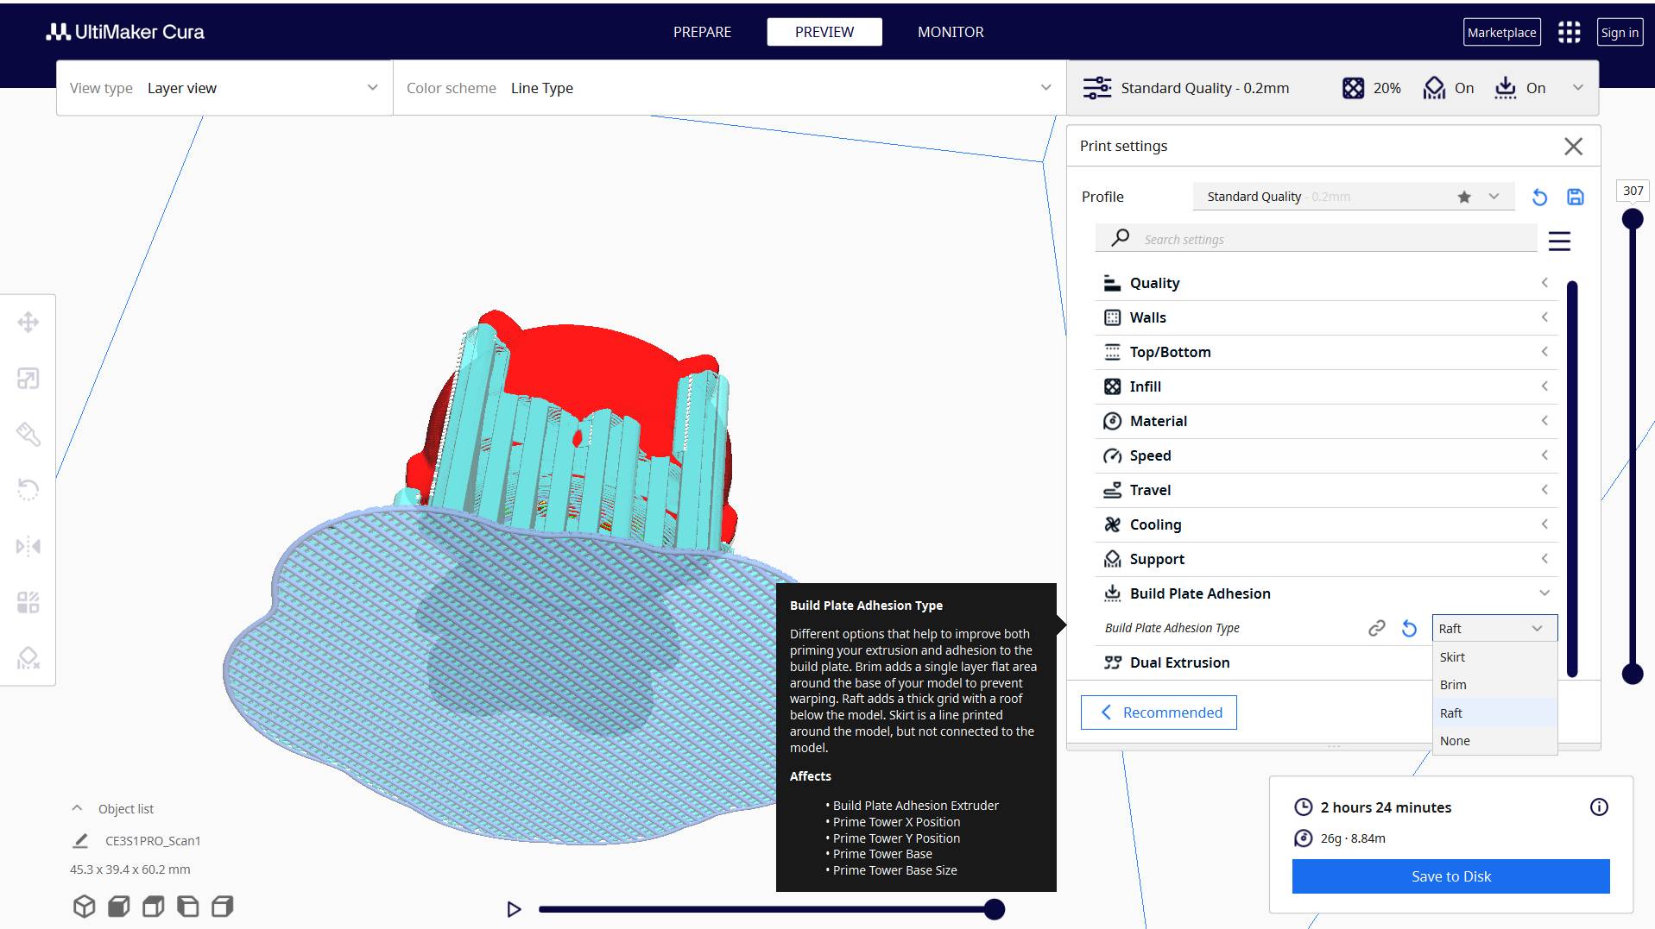Revert the Build Plate Adhesion Type setting
Image resolution: width=1655 pixels, height=929 pixels.
click(x=1409, y=628)
